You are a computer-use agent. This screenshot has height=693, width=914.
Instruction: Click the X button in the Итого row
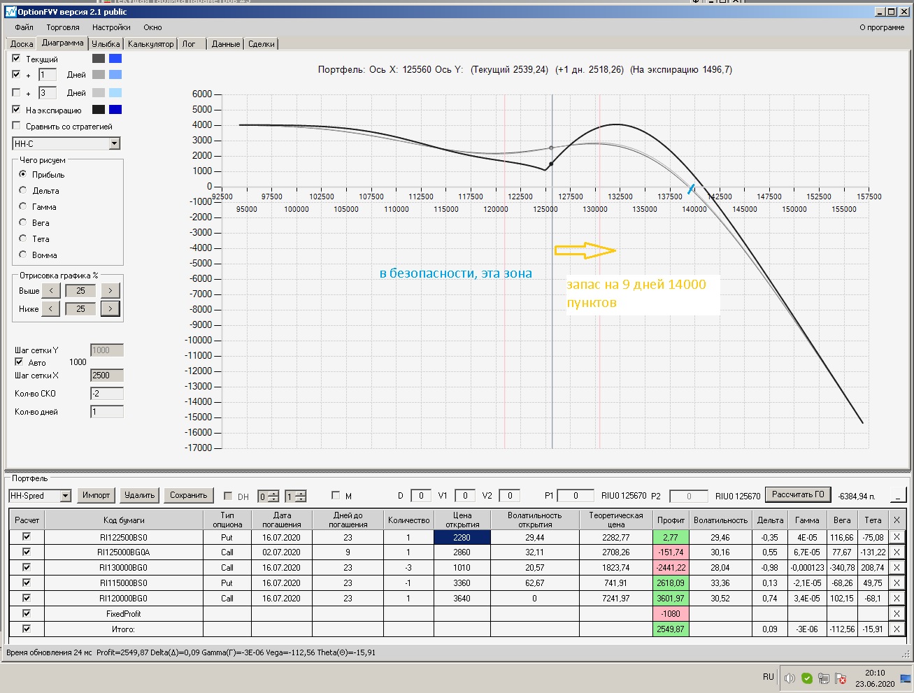click(897, 629)
